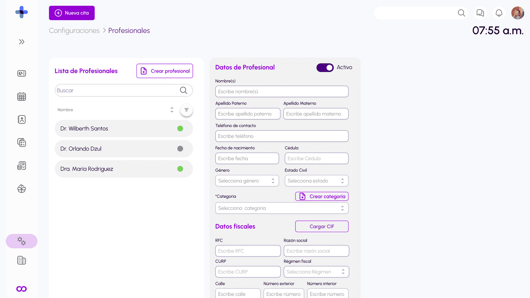This screenshot has width=530, height=298.
Task: Open the Selecciona Régimen dropdown
Action: click(316, 272)
